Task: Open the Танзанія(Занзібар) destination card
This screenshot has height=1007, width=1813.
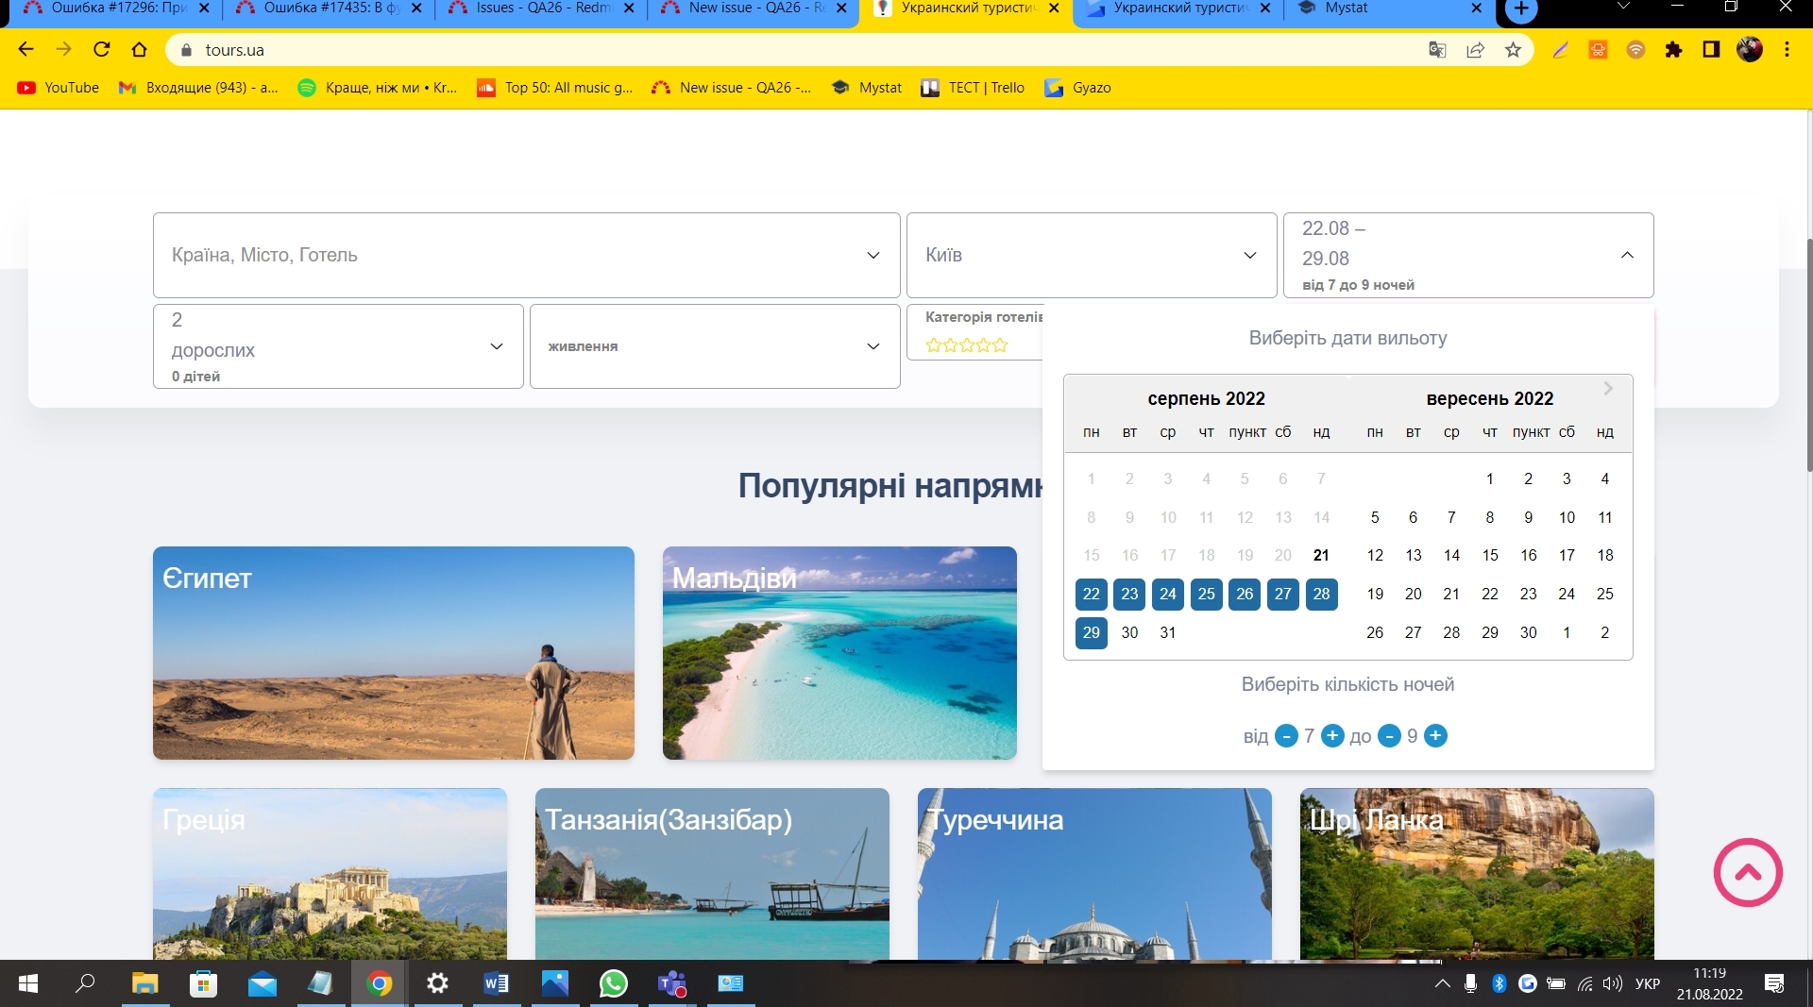Action: [x=712, y=874]
